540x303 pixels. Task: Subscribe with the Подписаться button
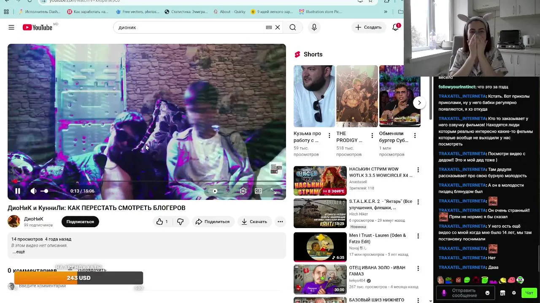click(x=80, y=222)
